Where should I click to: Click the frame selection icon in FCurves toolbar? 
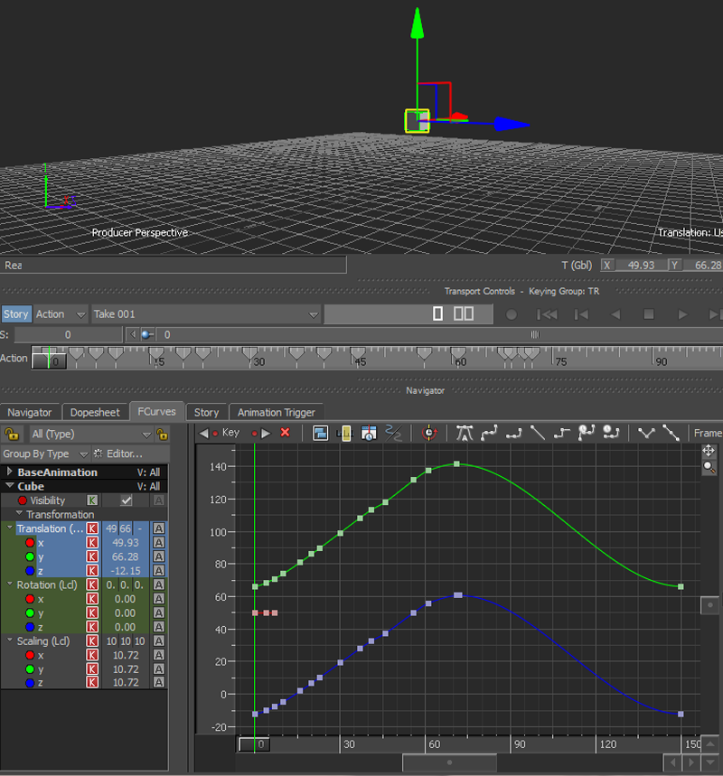pyautogui.click(x=321, y=434)
